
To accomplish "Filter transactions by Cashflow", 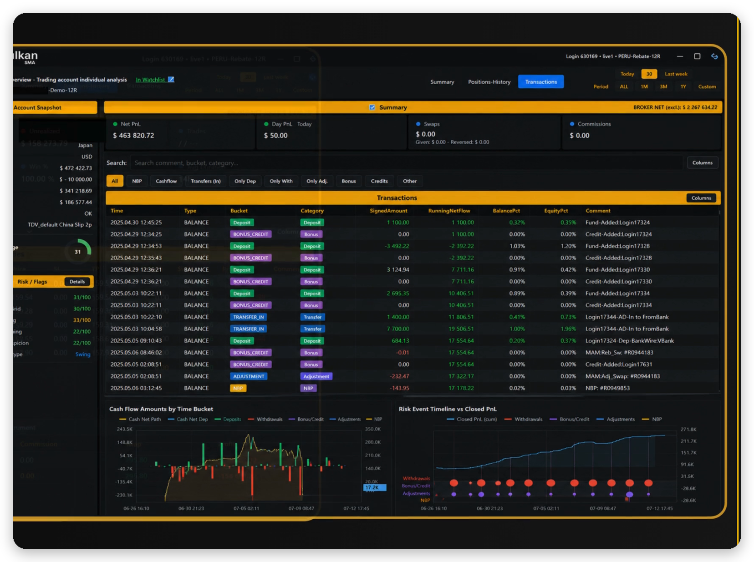I will point(166,181).
